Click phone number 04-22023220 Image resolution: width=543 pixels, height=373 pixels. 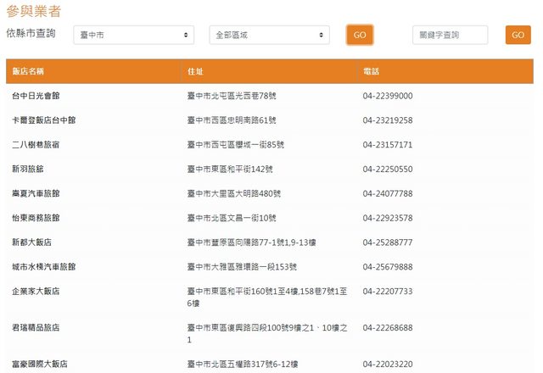point(388,364)
